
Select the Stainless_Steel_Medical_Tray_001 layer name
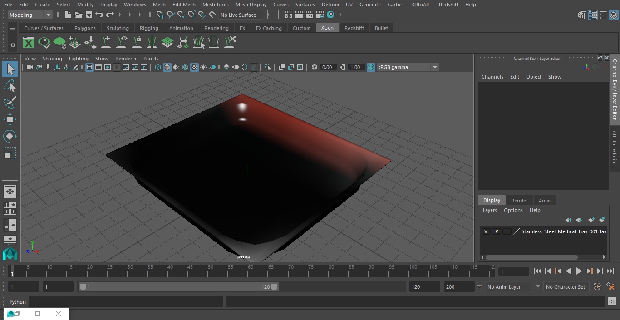(x=564, y=231)
